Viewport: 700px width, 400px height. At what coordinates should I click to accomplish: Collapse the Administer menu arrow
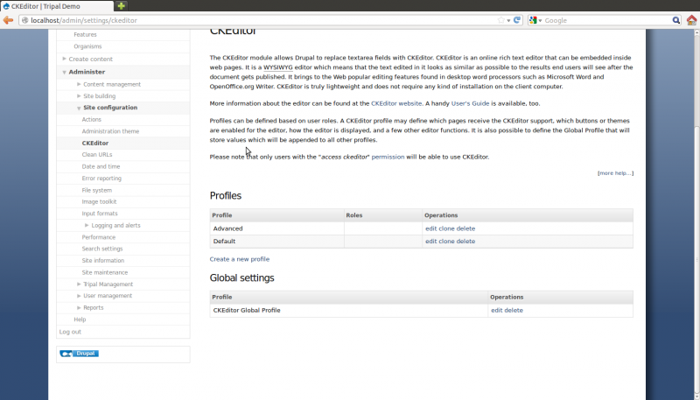point(64,72)
